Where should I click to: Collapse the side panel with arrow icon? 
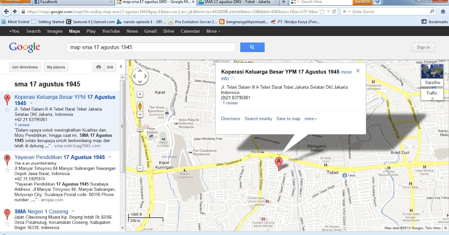120,67
